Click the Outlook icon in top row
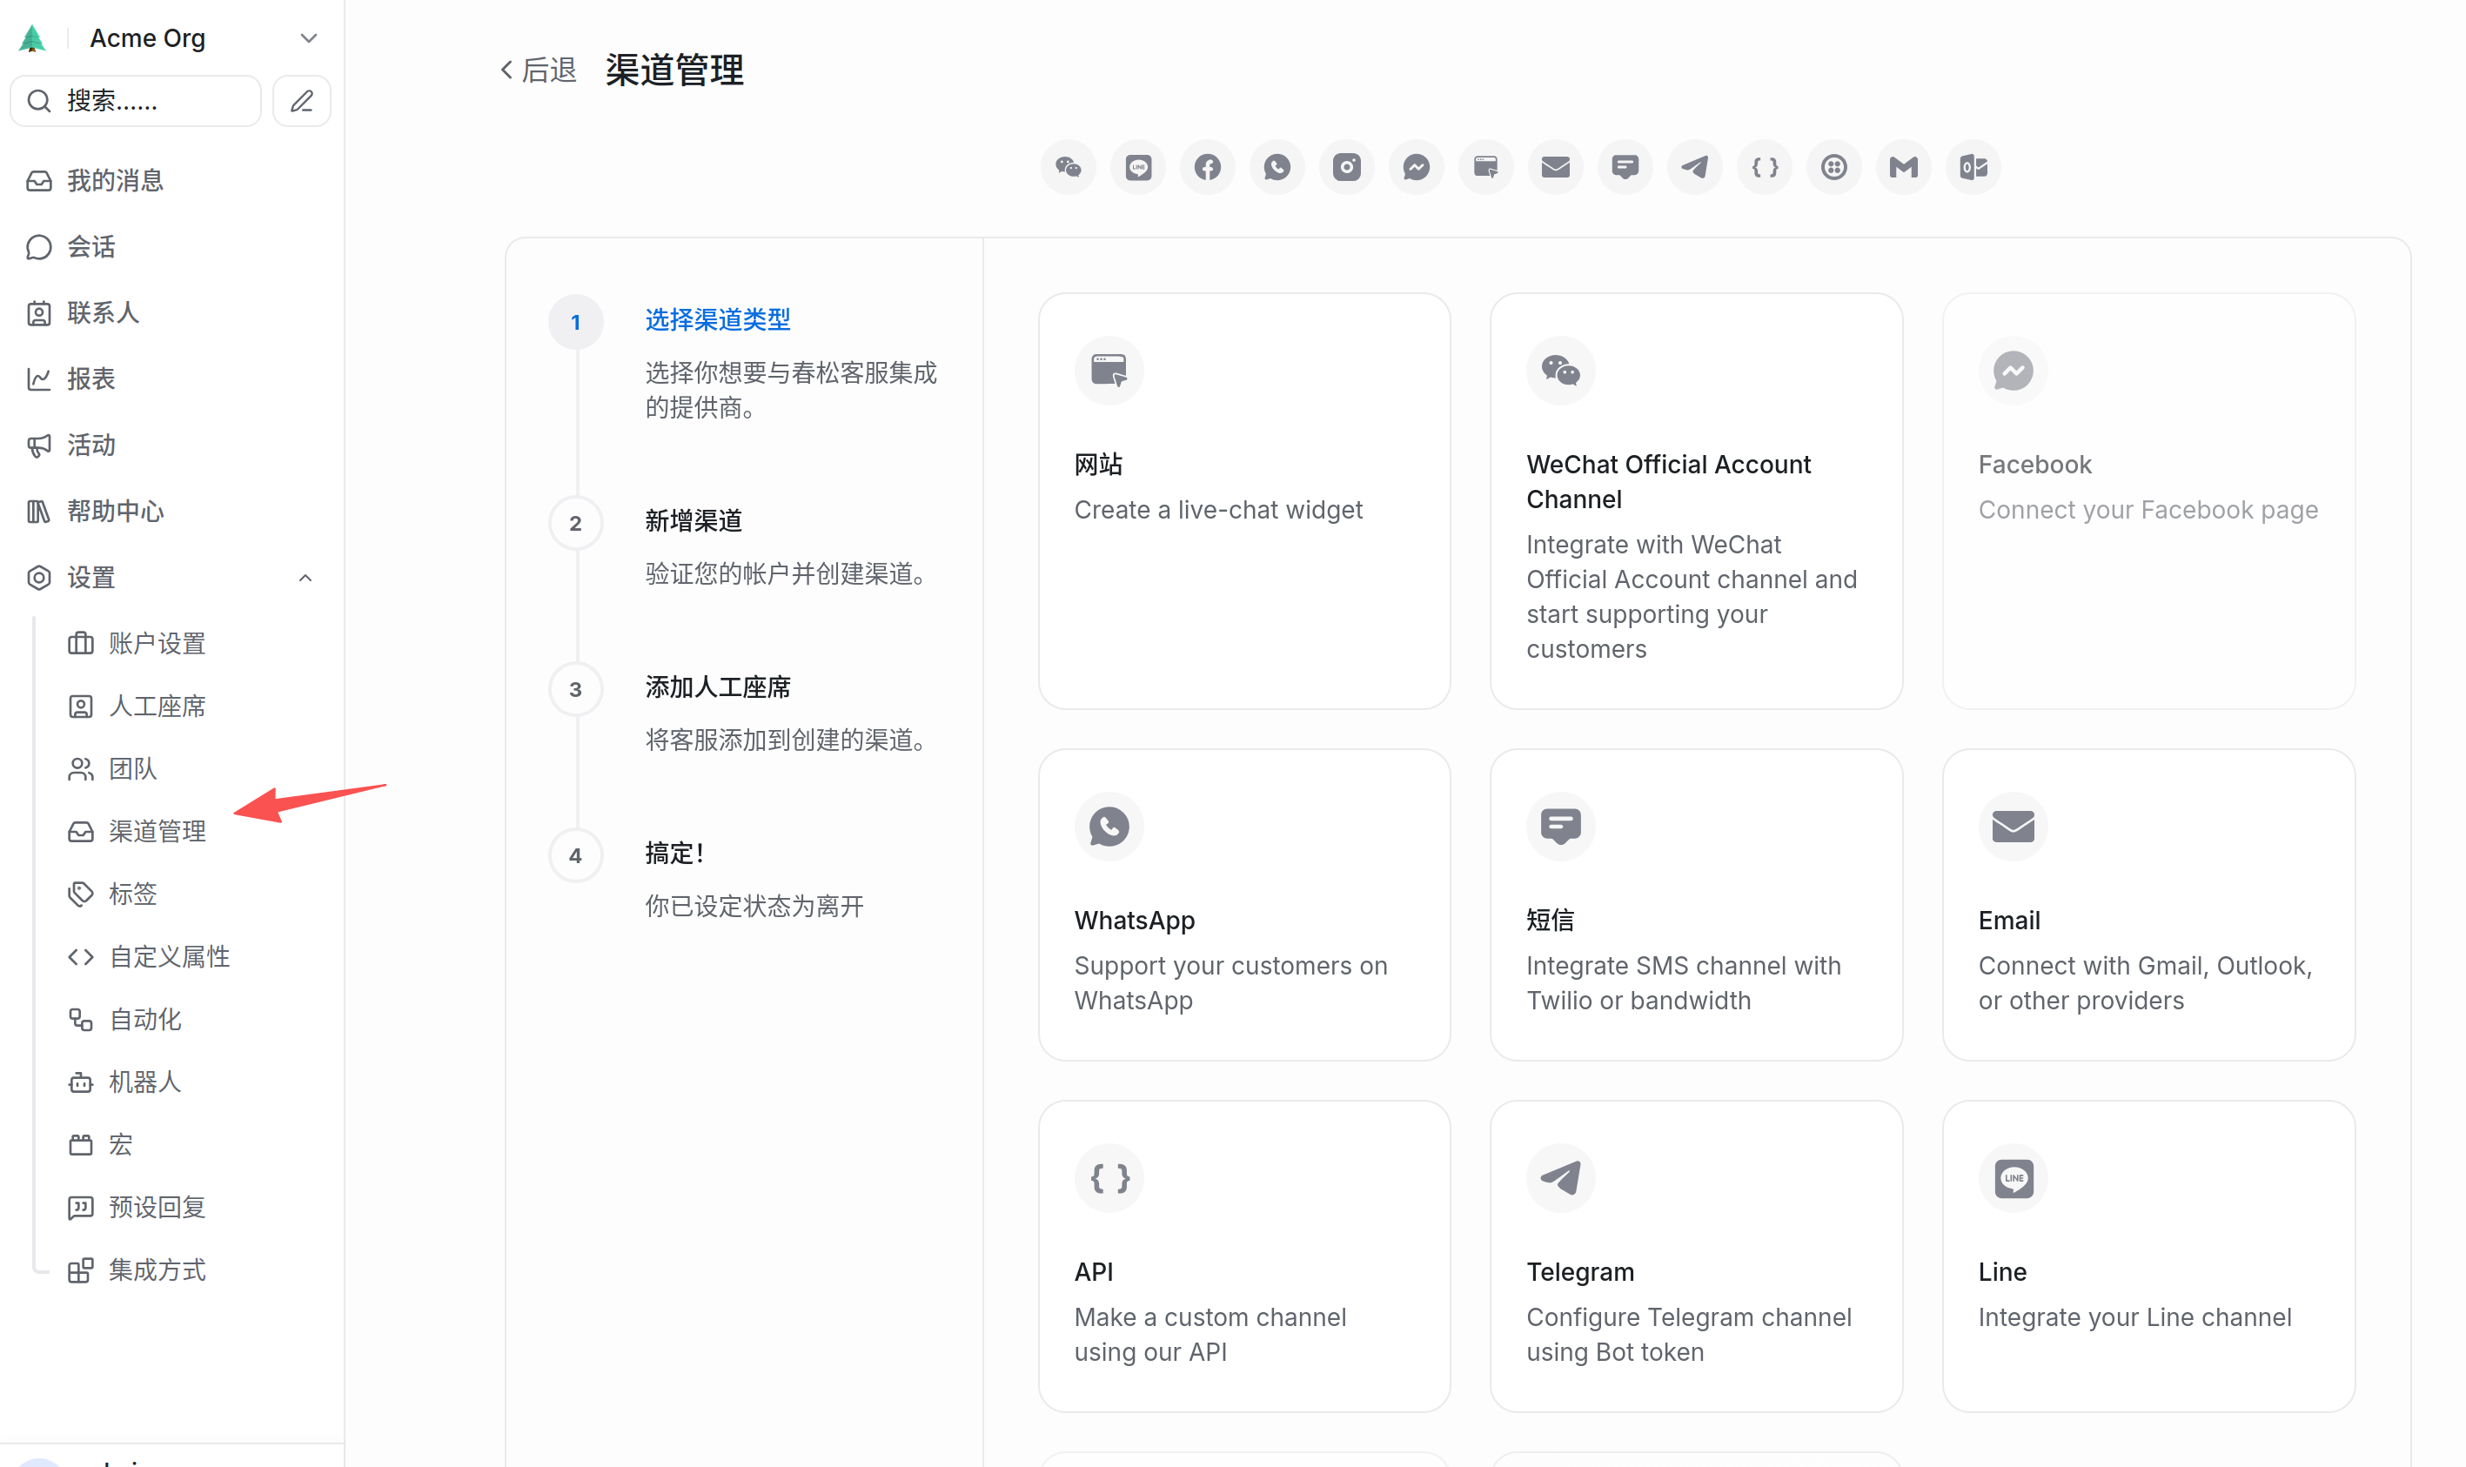The height and width of the screenshot is (1467, 2466). [x=1973, y=167]
